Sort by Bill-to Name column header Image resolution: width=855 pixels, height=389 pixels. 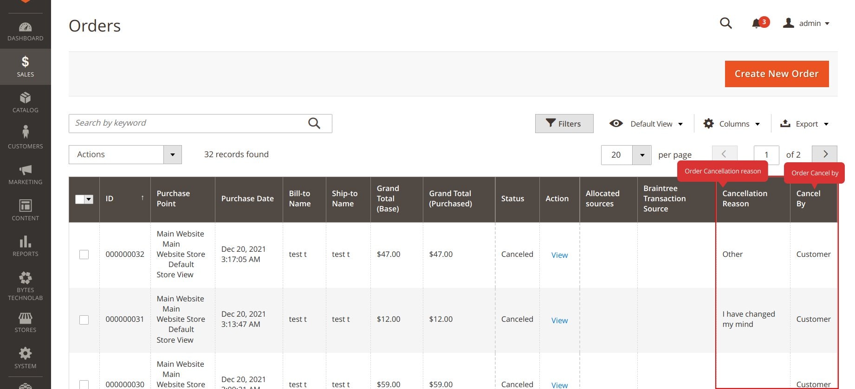(304, 199)
